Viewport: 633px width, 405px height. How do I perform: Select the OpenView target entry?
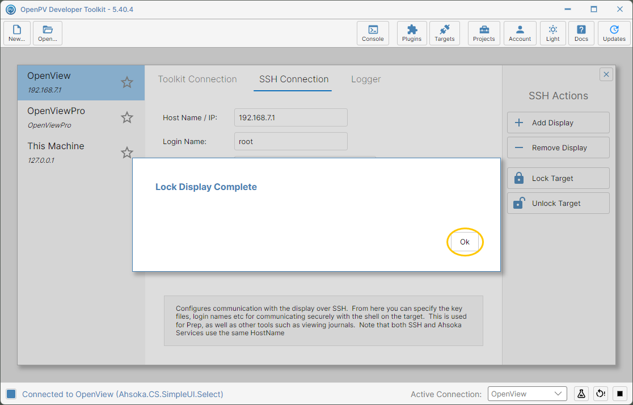point(81,82)
